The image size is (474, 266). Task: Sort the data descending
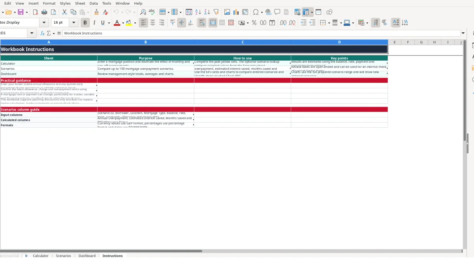(x=207, y=12)
